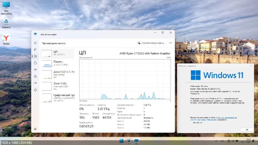
Task: Select Disk 1 (G:) removable item
Action: [58, 85]
